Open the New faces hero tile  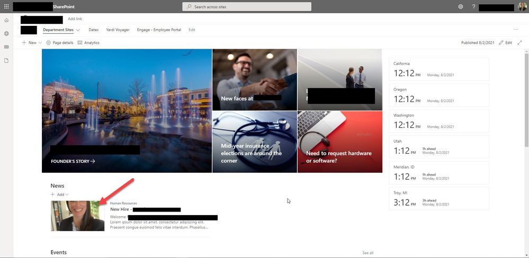coord(255,80)
